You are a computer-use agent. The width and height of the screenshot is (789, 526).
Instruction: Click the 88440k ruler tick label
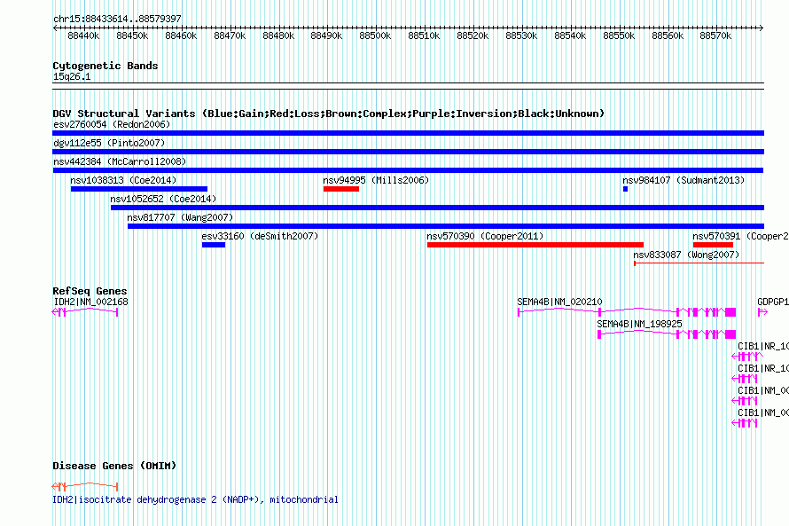(83, 35)
